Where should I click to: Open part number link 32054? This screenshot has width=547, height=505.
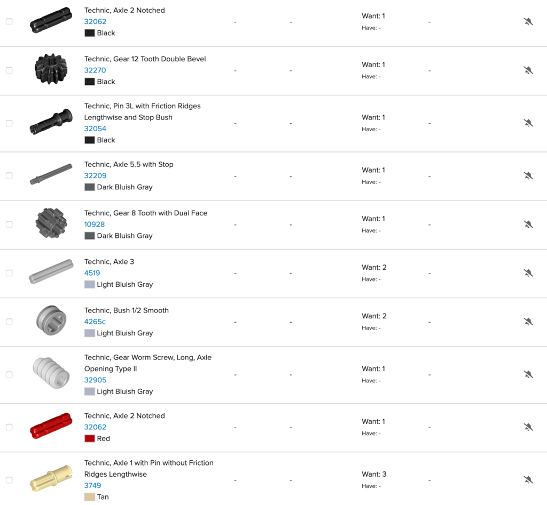95,129
